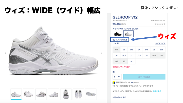View the first side-view thumbnail
Viewport: 183px width, 103px height.
[x=16, y=94]
